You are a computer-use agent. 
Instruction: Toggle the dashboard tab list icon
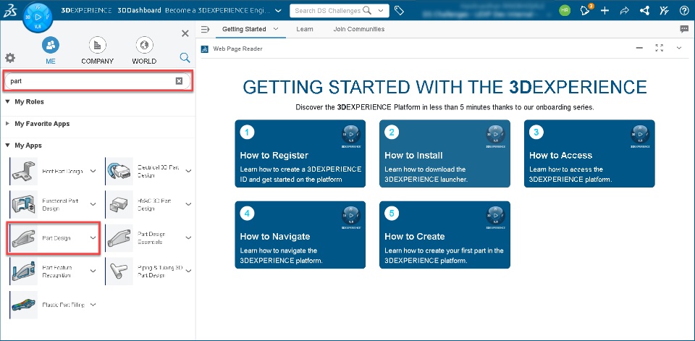click(205, 29)
